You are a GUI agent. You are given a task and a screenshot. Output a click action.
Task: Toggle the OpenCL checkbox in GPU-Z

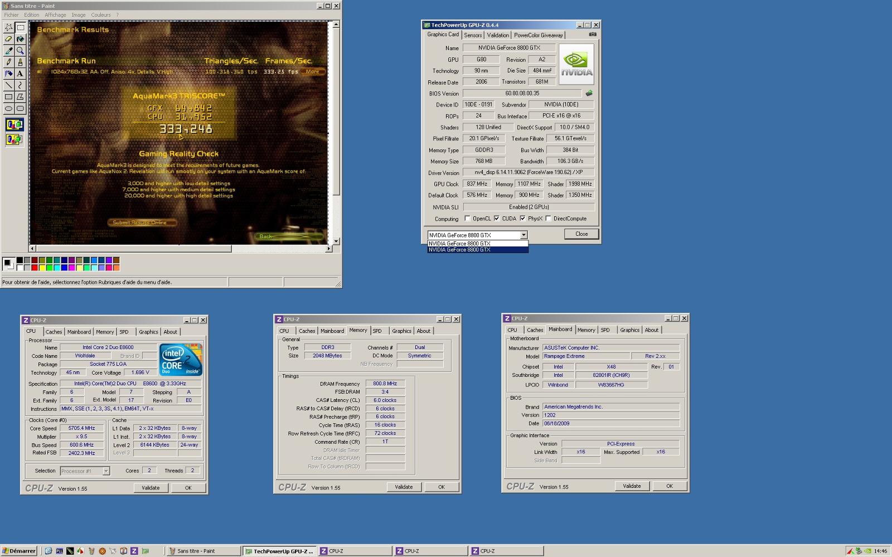tap(467, 219)
